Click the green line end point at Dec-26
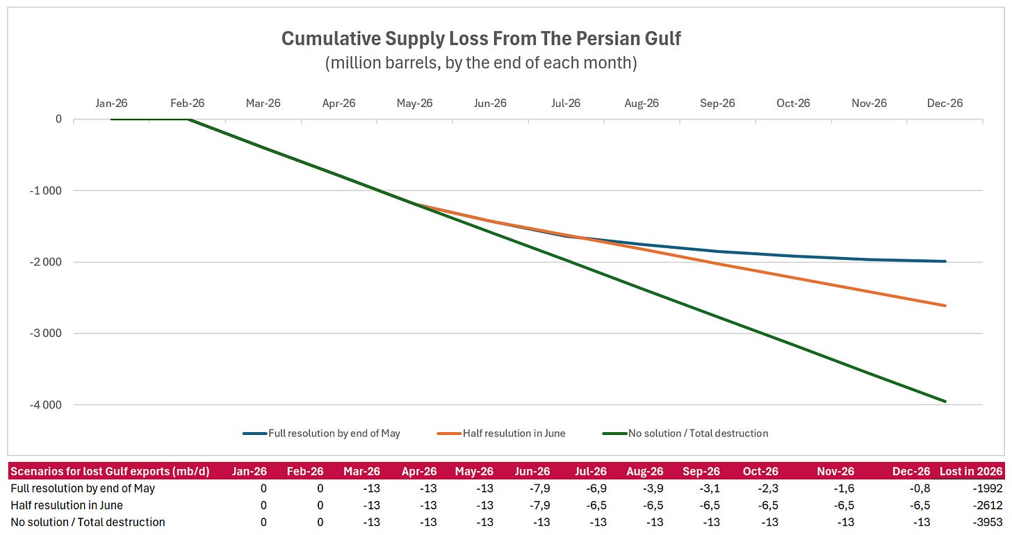Image resolution: width=1012 pixels, height=535 pixels. 945,401
